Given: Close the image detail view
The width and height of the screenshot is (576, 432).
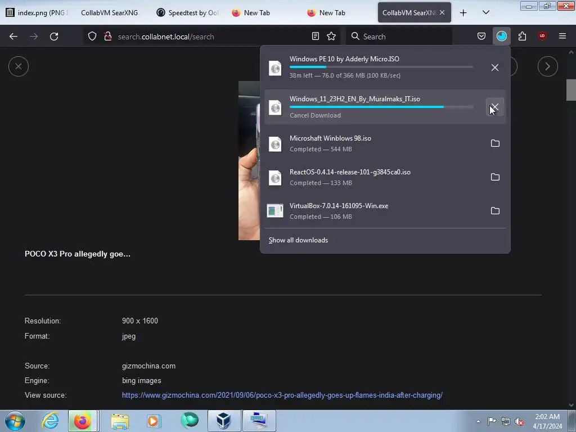Looking at the screenshot, I should [x=19, y=66].
